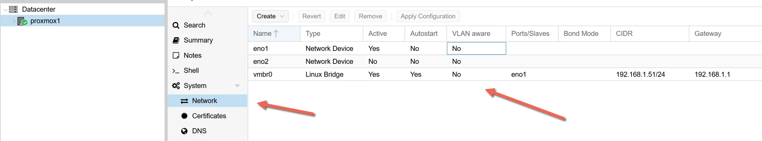The width and height of the screenshot is (762, 141).
Task: Click the Revert button
Action: [x=311, y=16]
